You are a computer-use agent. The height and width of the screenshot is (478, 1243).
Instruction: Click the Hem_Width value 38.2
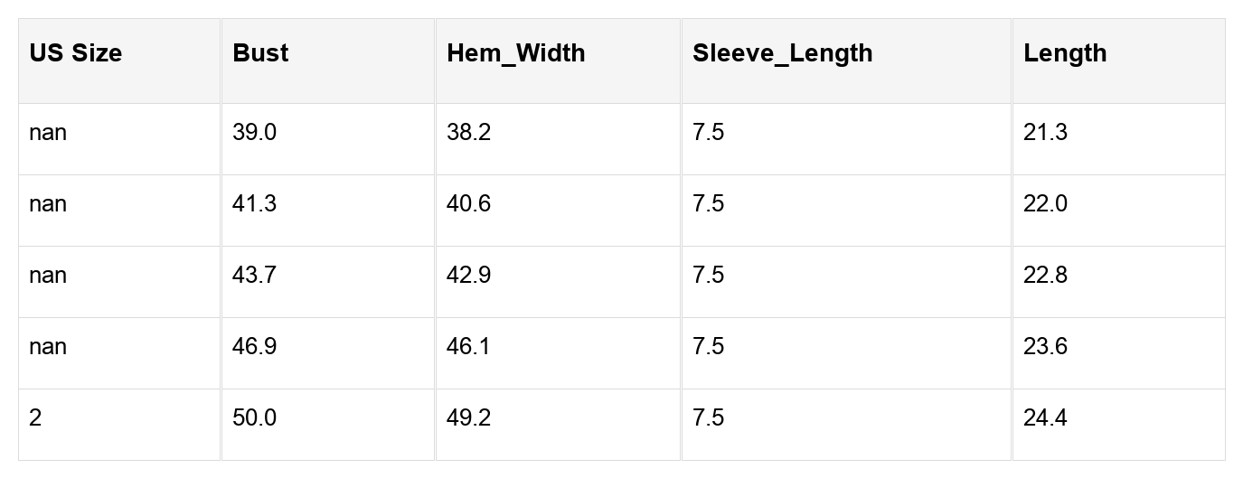coord(469,133)
